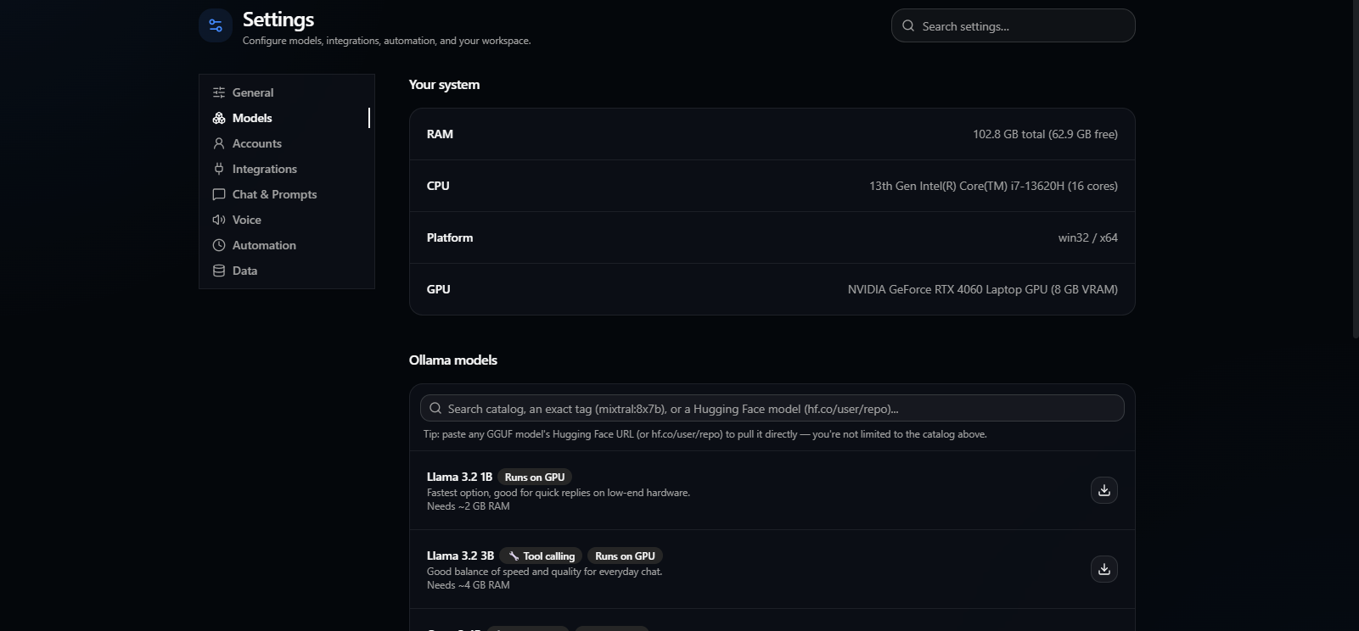Image resolution: width=1359 pixels, height=631 pixels.
Task: Click the GPU value NVIDIA GeForce RTX 4060
Action: [982, 289]
